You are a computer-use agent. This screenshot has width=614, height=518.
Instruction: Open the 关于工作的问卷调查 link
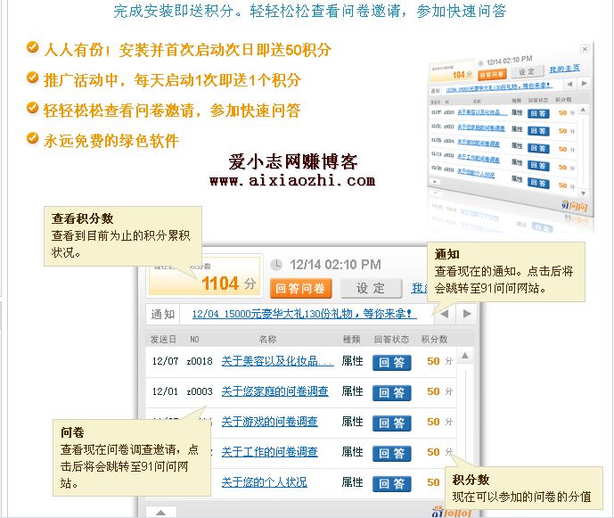tap(269, 452)
